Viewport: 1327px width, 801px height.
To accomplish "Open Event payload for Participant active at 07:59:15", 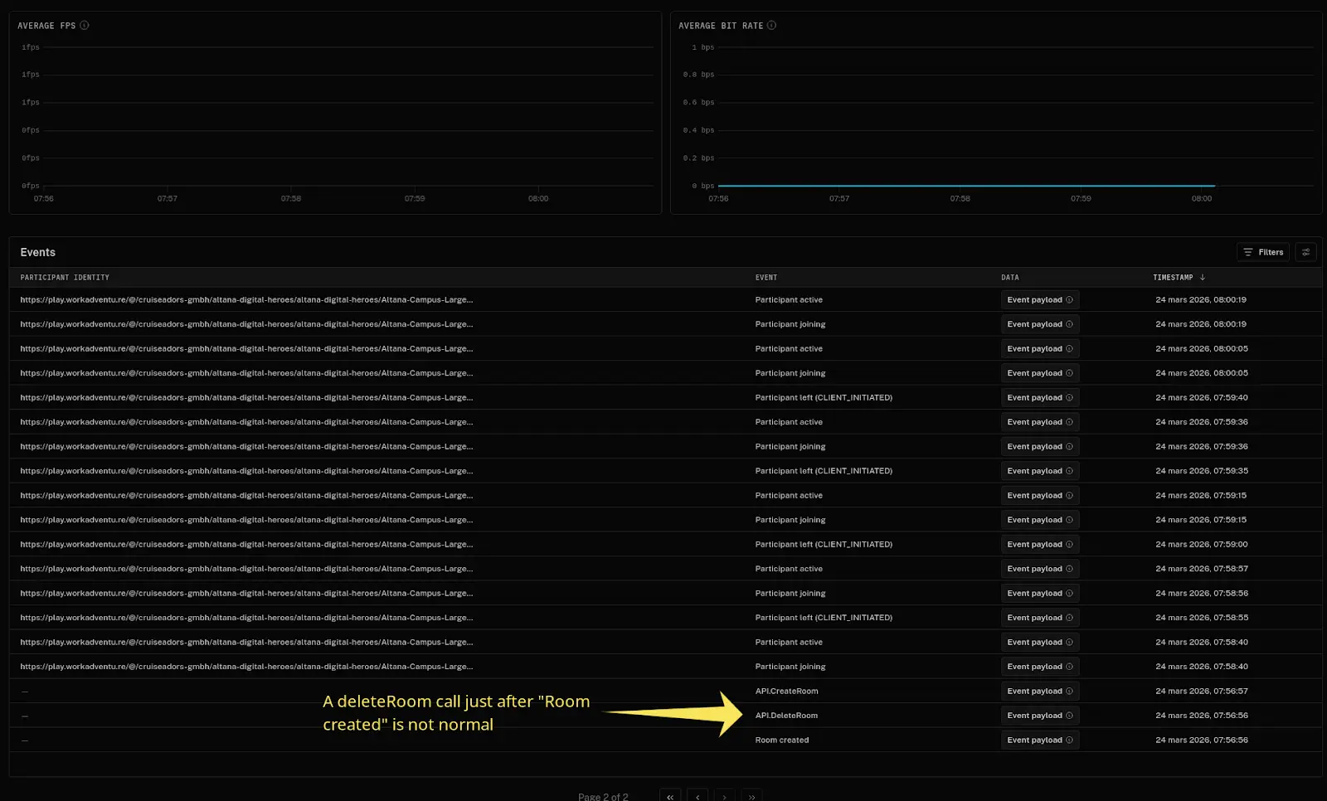I will tap(1040, 496).
